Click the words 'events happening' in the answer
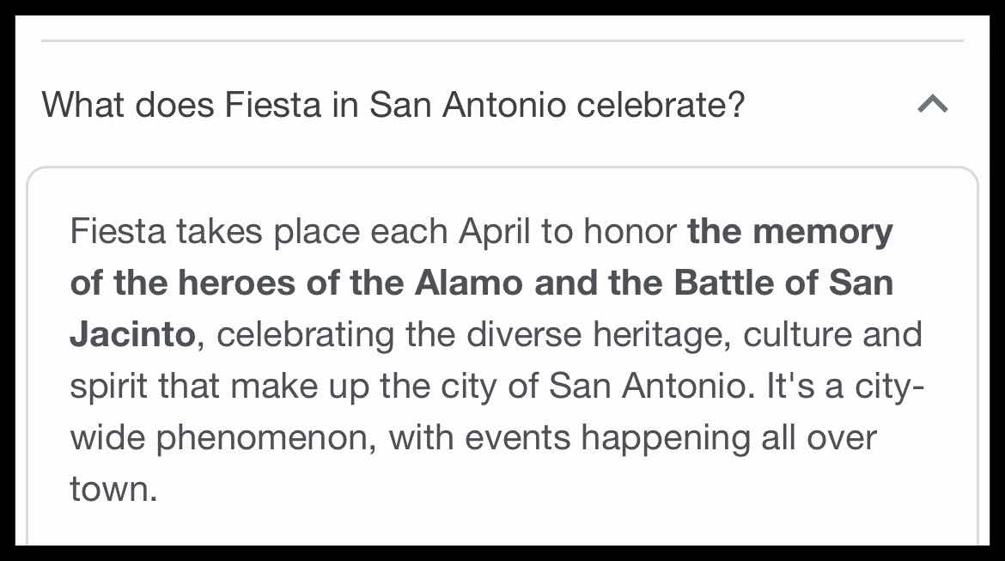This screenshot has width=1005, height=561. pyautogui.click(x=607, y=438)
